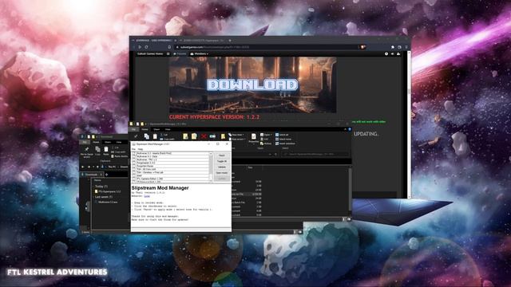Add new tab next to Downloads tab
The height and width of the screenshot is (287, 511).
point(106,175)
